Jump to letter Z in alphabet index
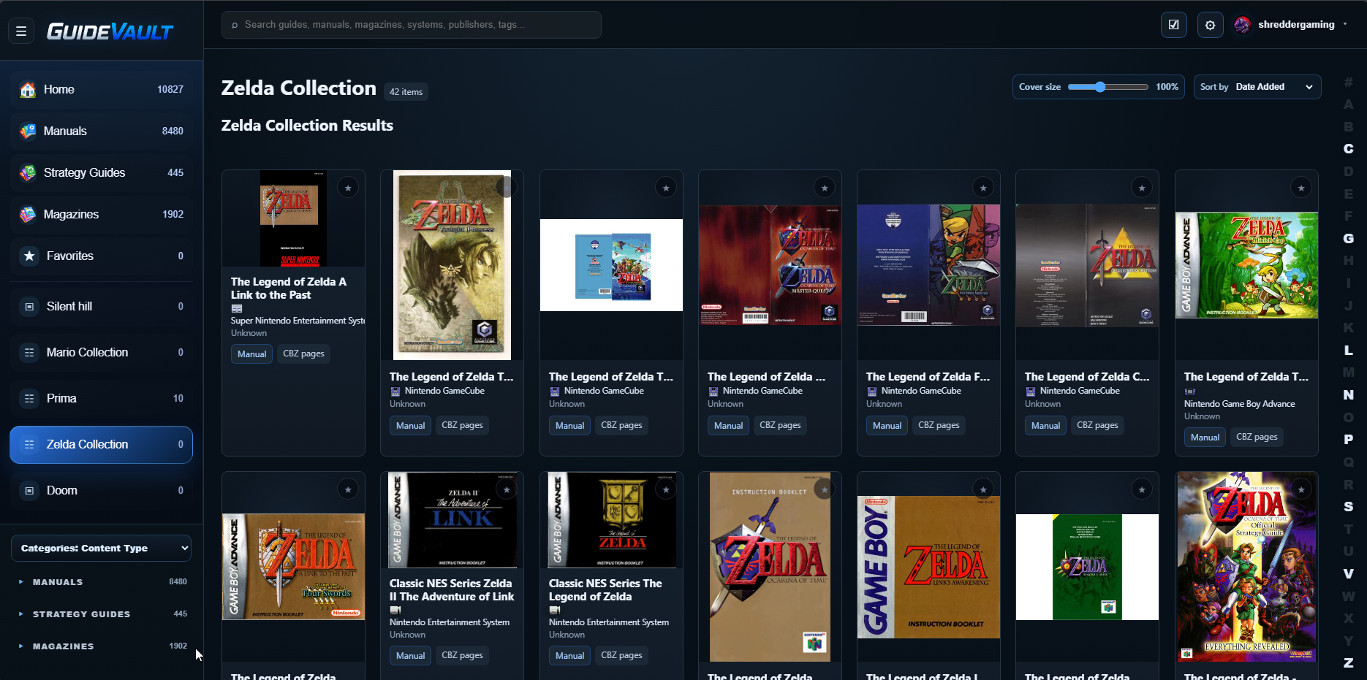The height and width of the screenshot is (680, 1367). pos(1348,663)
